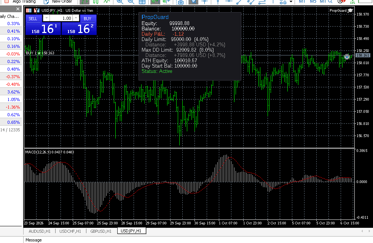Select the equidistant channel tool
The height and width of the screenshot is (243, 373).
250,2
